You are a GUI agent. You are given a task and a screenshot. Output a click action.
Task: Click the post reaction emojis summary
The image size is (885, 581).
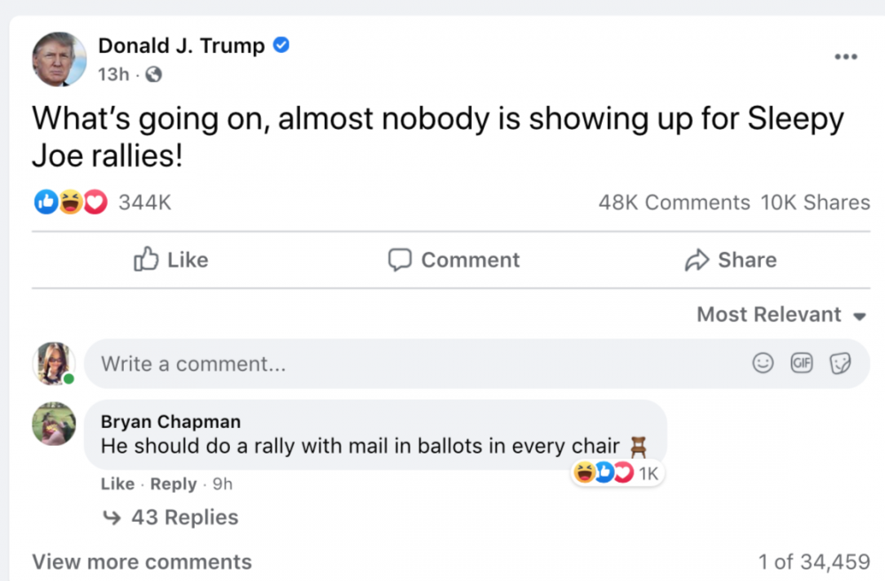[71, 203]
